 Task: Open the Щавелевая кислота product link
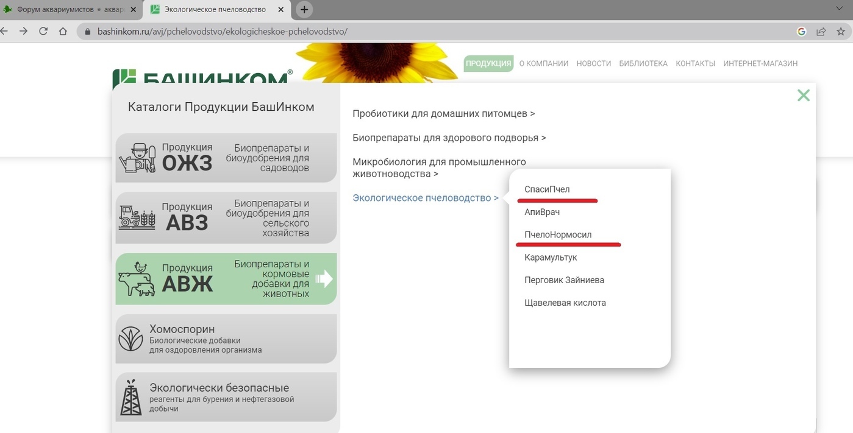point(565,303)
